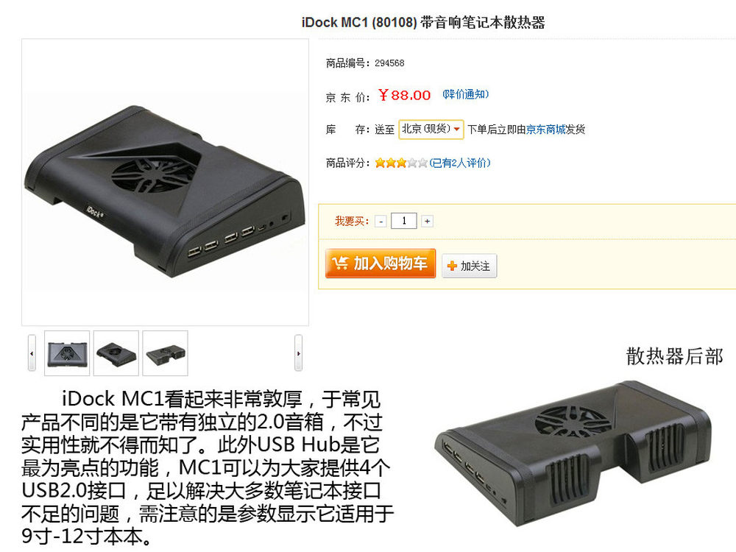Click the orange plus icon on 加关注
Viewport: 736px width, 552px height.
[452, 266]
